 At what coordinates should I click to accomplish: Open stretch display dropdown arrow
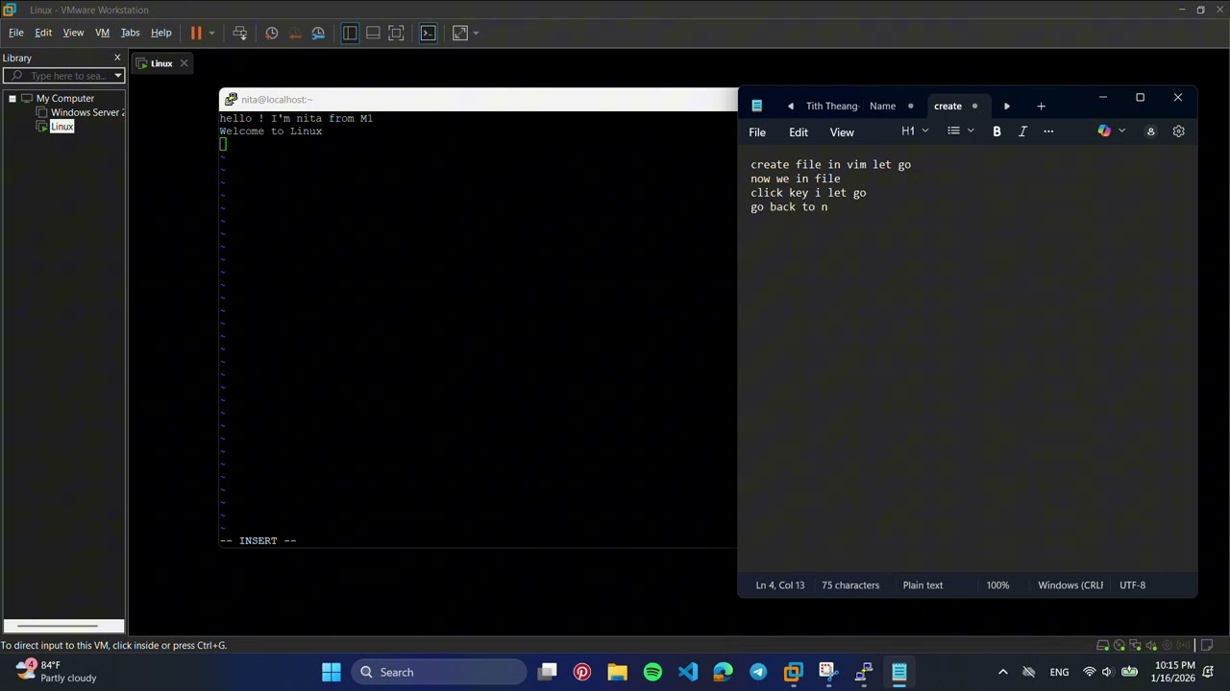476,33
